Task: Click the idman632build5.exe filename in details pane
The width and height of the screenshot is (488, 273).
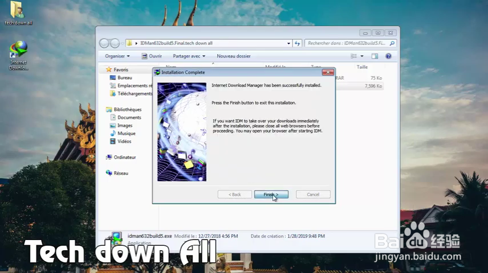Action: 150,236
